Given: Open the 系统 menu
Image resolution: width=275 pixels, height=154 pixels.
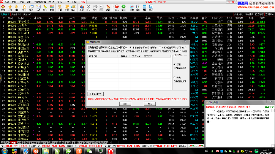Looking at the screenshot, I should point(7,2).
